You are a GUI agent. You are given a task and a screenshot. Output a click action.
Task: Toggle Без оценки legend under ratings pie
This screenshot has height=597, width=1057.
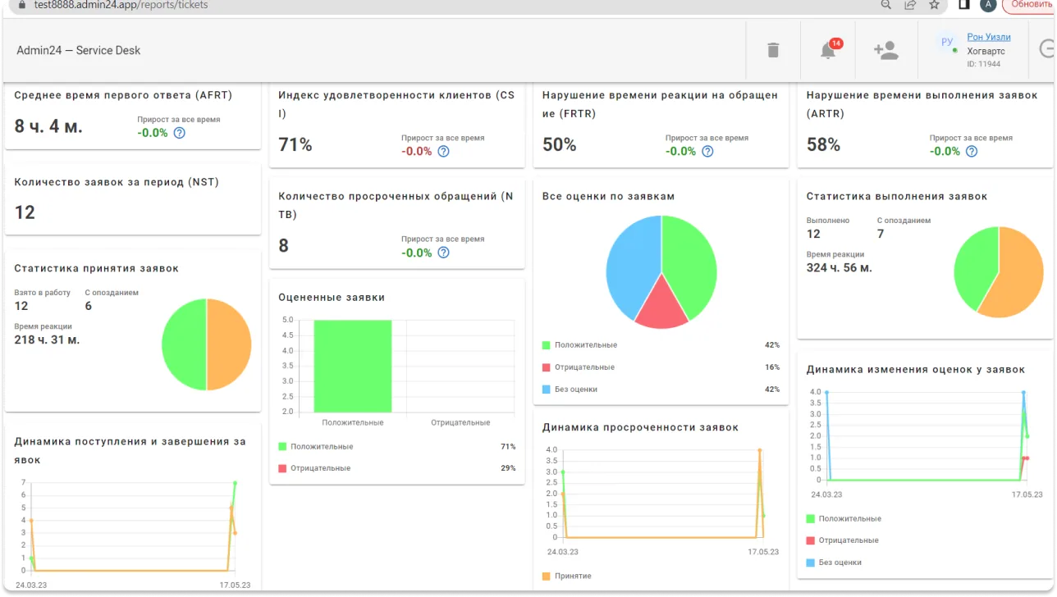pyautogui.click(x=570, y=390)
